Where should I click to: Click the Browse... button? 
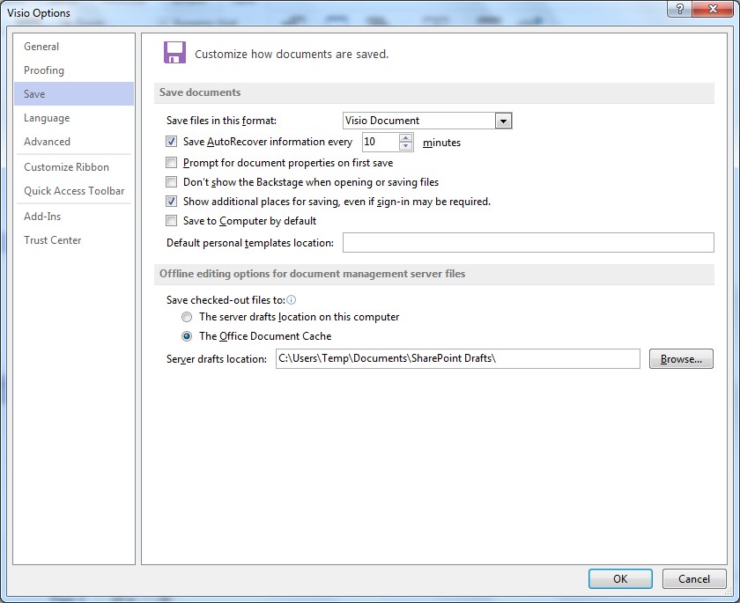[681, 359]
